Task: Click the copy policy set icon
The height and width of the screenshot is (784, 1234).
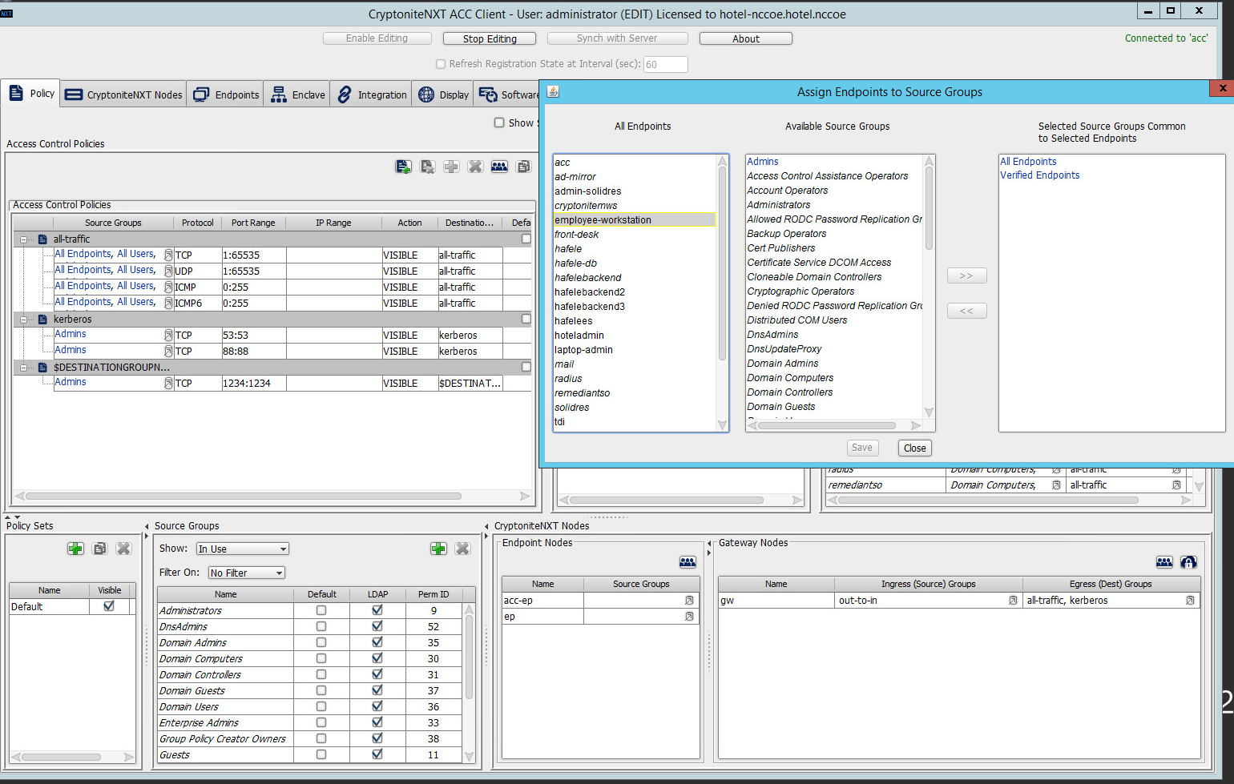Action: click(x=99, y=549)
